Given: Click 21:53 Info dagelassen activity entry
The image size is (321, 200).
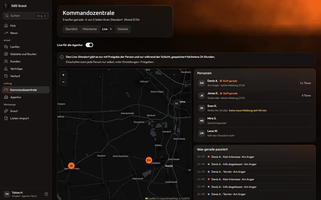Looking at the screenshot, I should [254, 164].
